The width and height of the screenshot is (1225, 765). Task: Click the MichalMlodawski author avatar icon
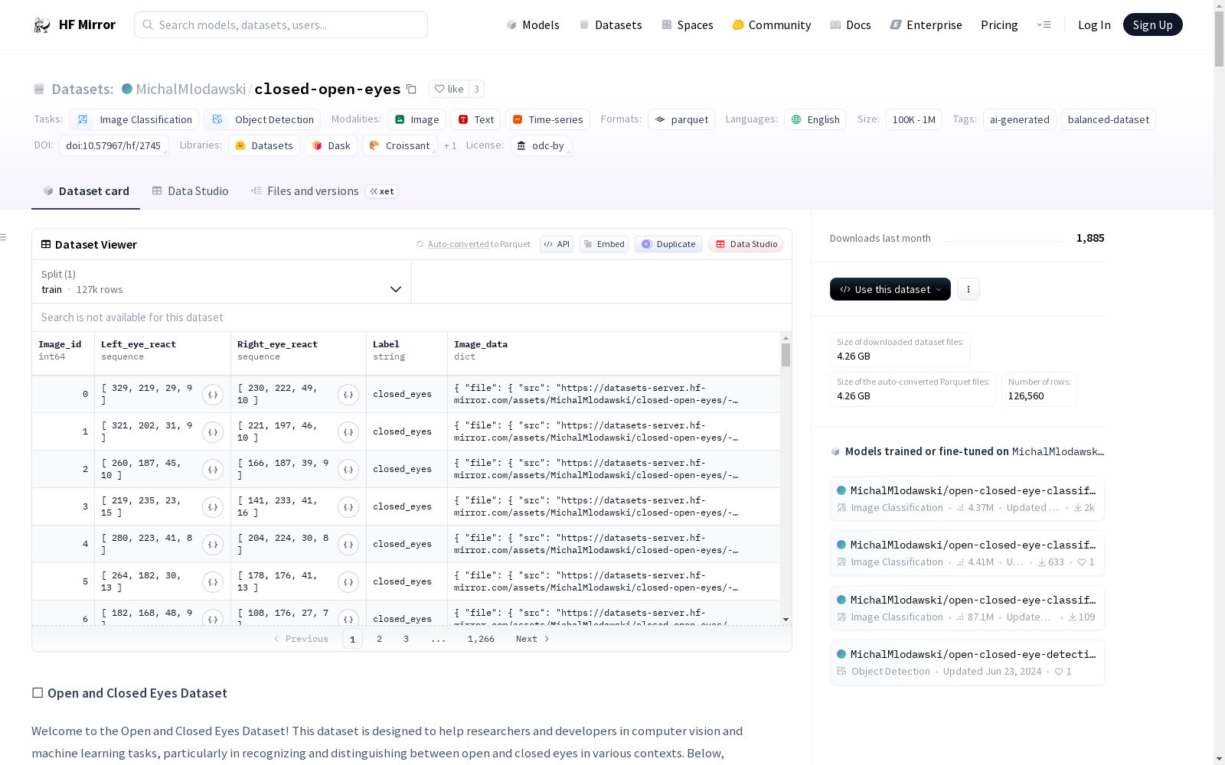pos(127,89)
